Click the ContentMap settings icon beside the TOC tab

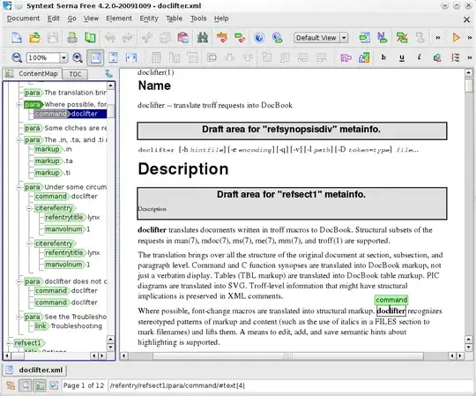(x=108, y=73)
